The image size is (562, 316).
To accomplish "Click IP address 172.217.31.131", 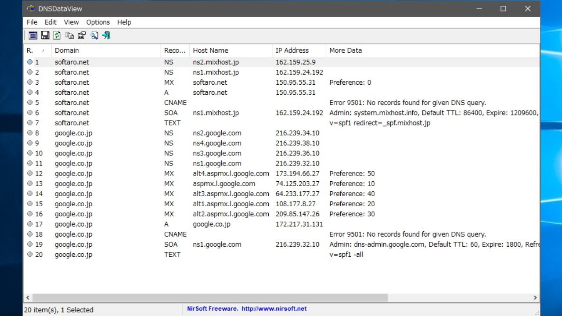I will coord(299,224).
